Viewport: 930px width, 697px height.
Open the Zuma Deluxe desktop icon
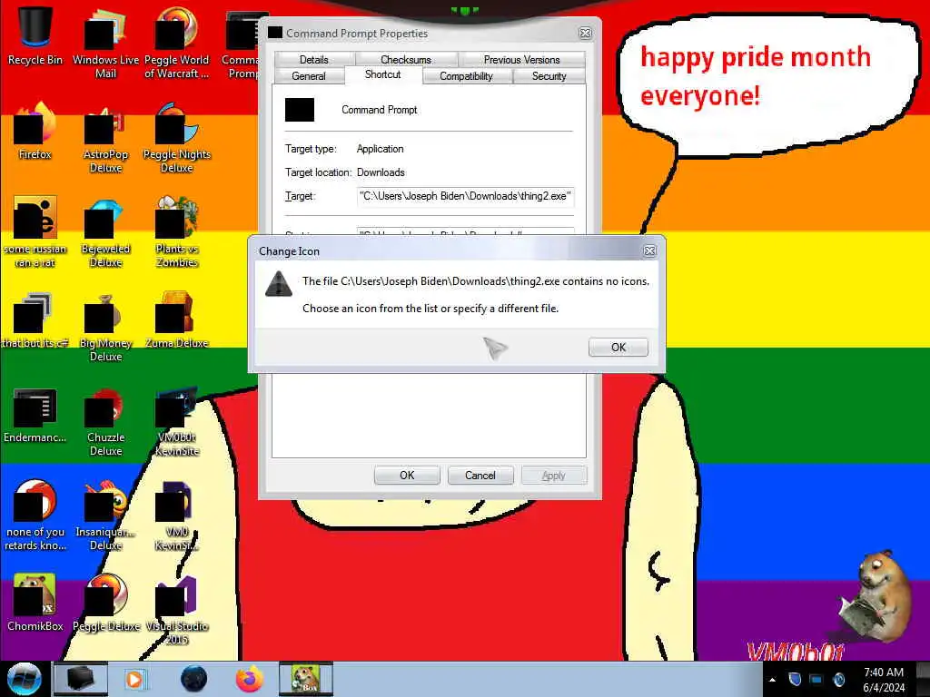(x=177, y=320)
